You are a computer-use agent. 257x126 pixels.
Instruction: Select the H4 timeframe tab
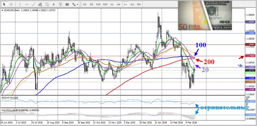(x=119, y=5)
